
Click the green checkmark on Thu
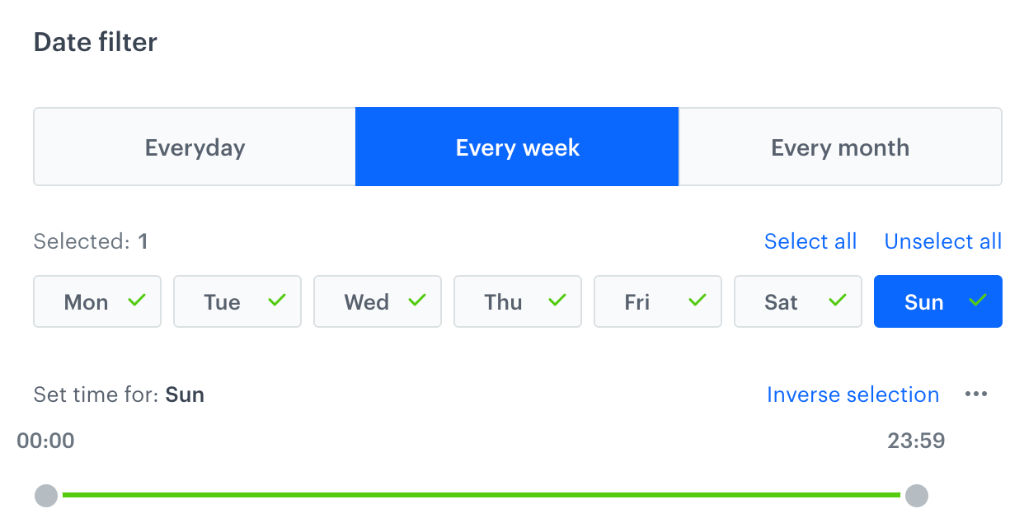coord(558,300)
